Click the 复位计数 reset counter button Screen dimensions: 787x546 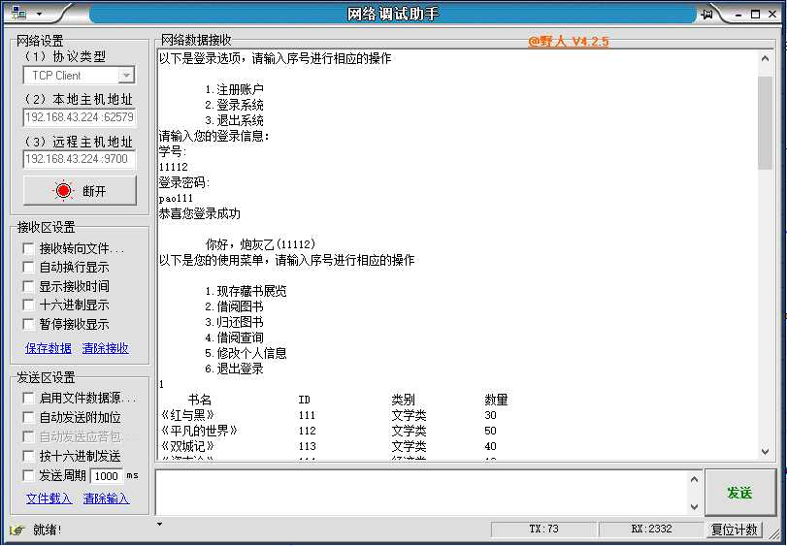734,530
